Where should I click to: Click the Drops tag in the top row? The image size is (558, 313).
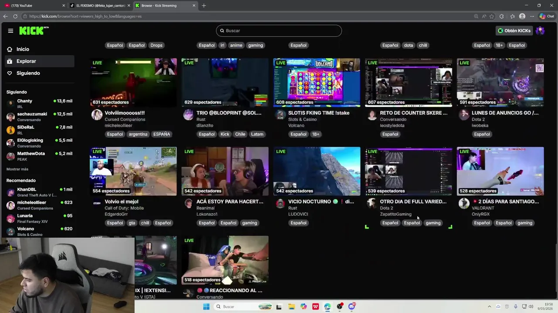[157, 45]
